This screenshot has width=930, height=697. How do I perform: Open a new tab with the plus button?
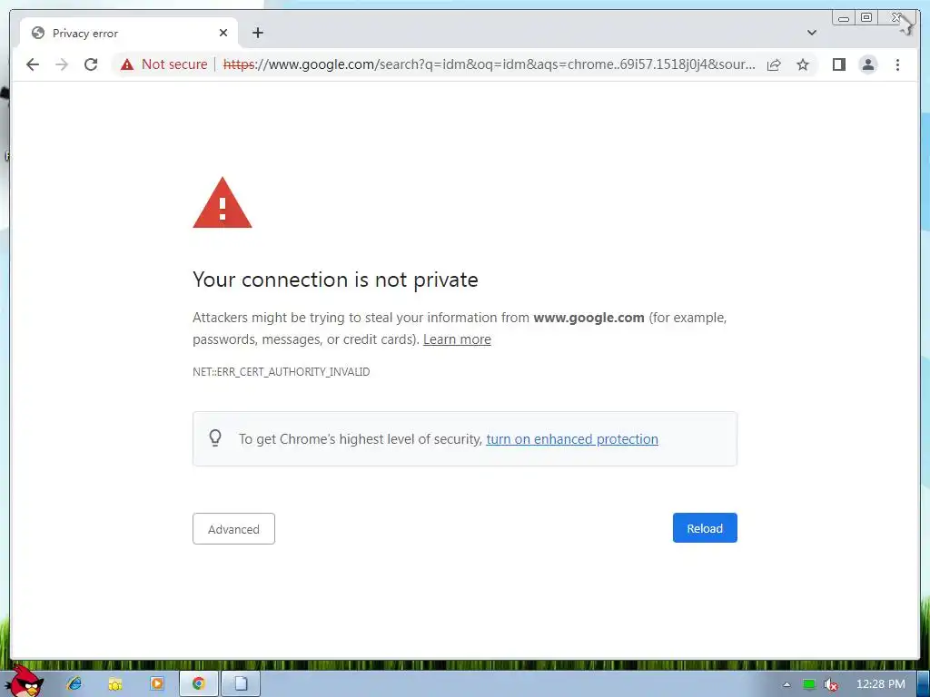point(257,33)
